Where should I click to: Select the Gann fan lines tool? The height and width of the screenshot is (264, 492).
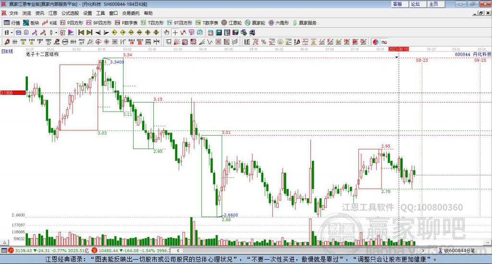point(177,42)
